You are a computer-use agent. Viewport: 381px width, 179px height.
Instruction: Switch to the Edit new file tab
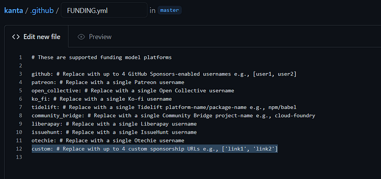tap(36, 37)
